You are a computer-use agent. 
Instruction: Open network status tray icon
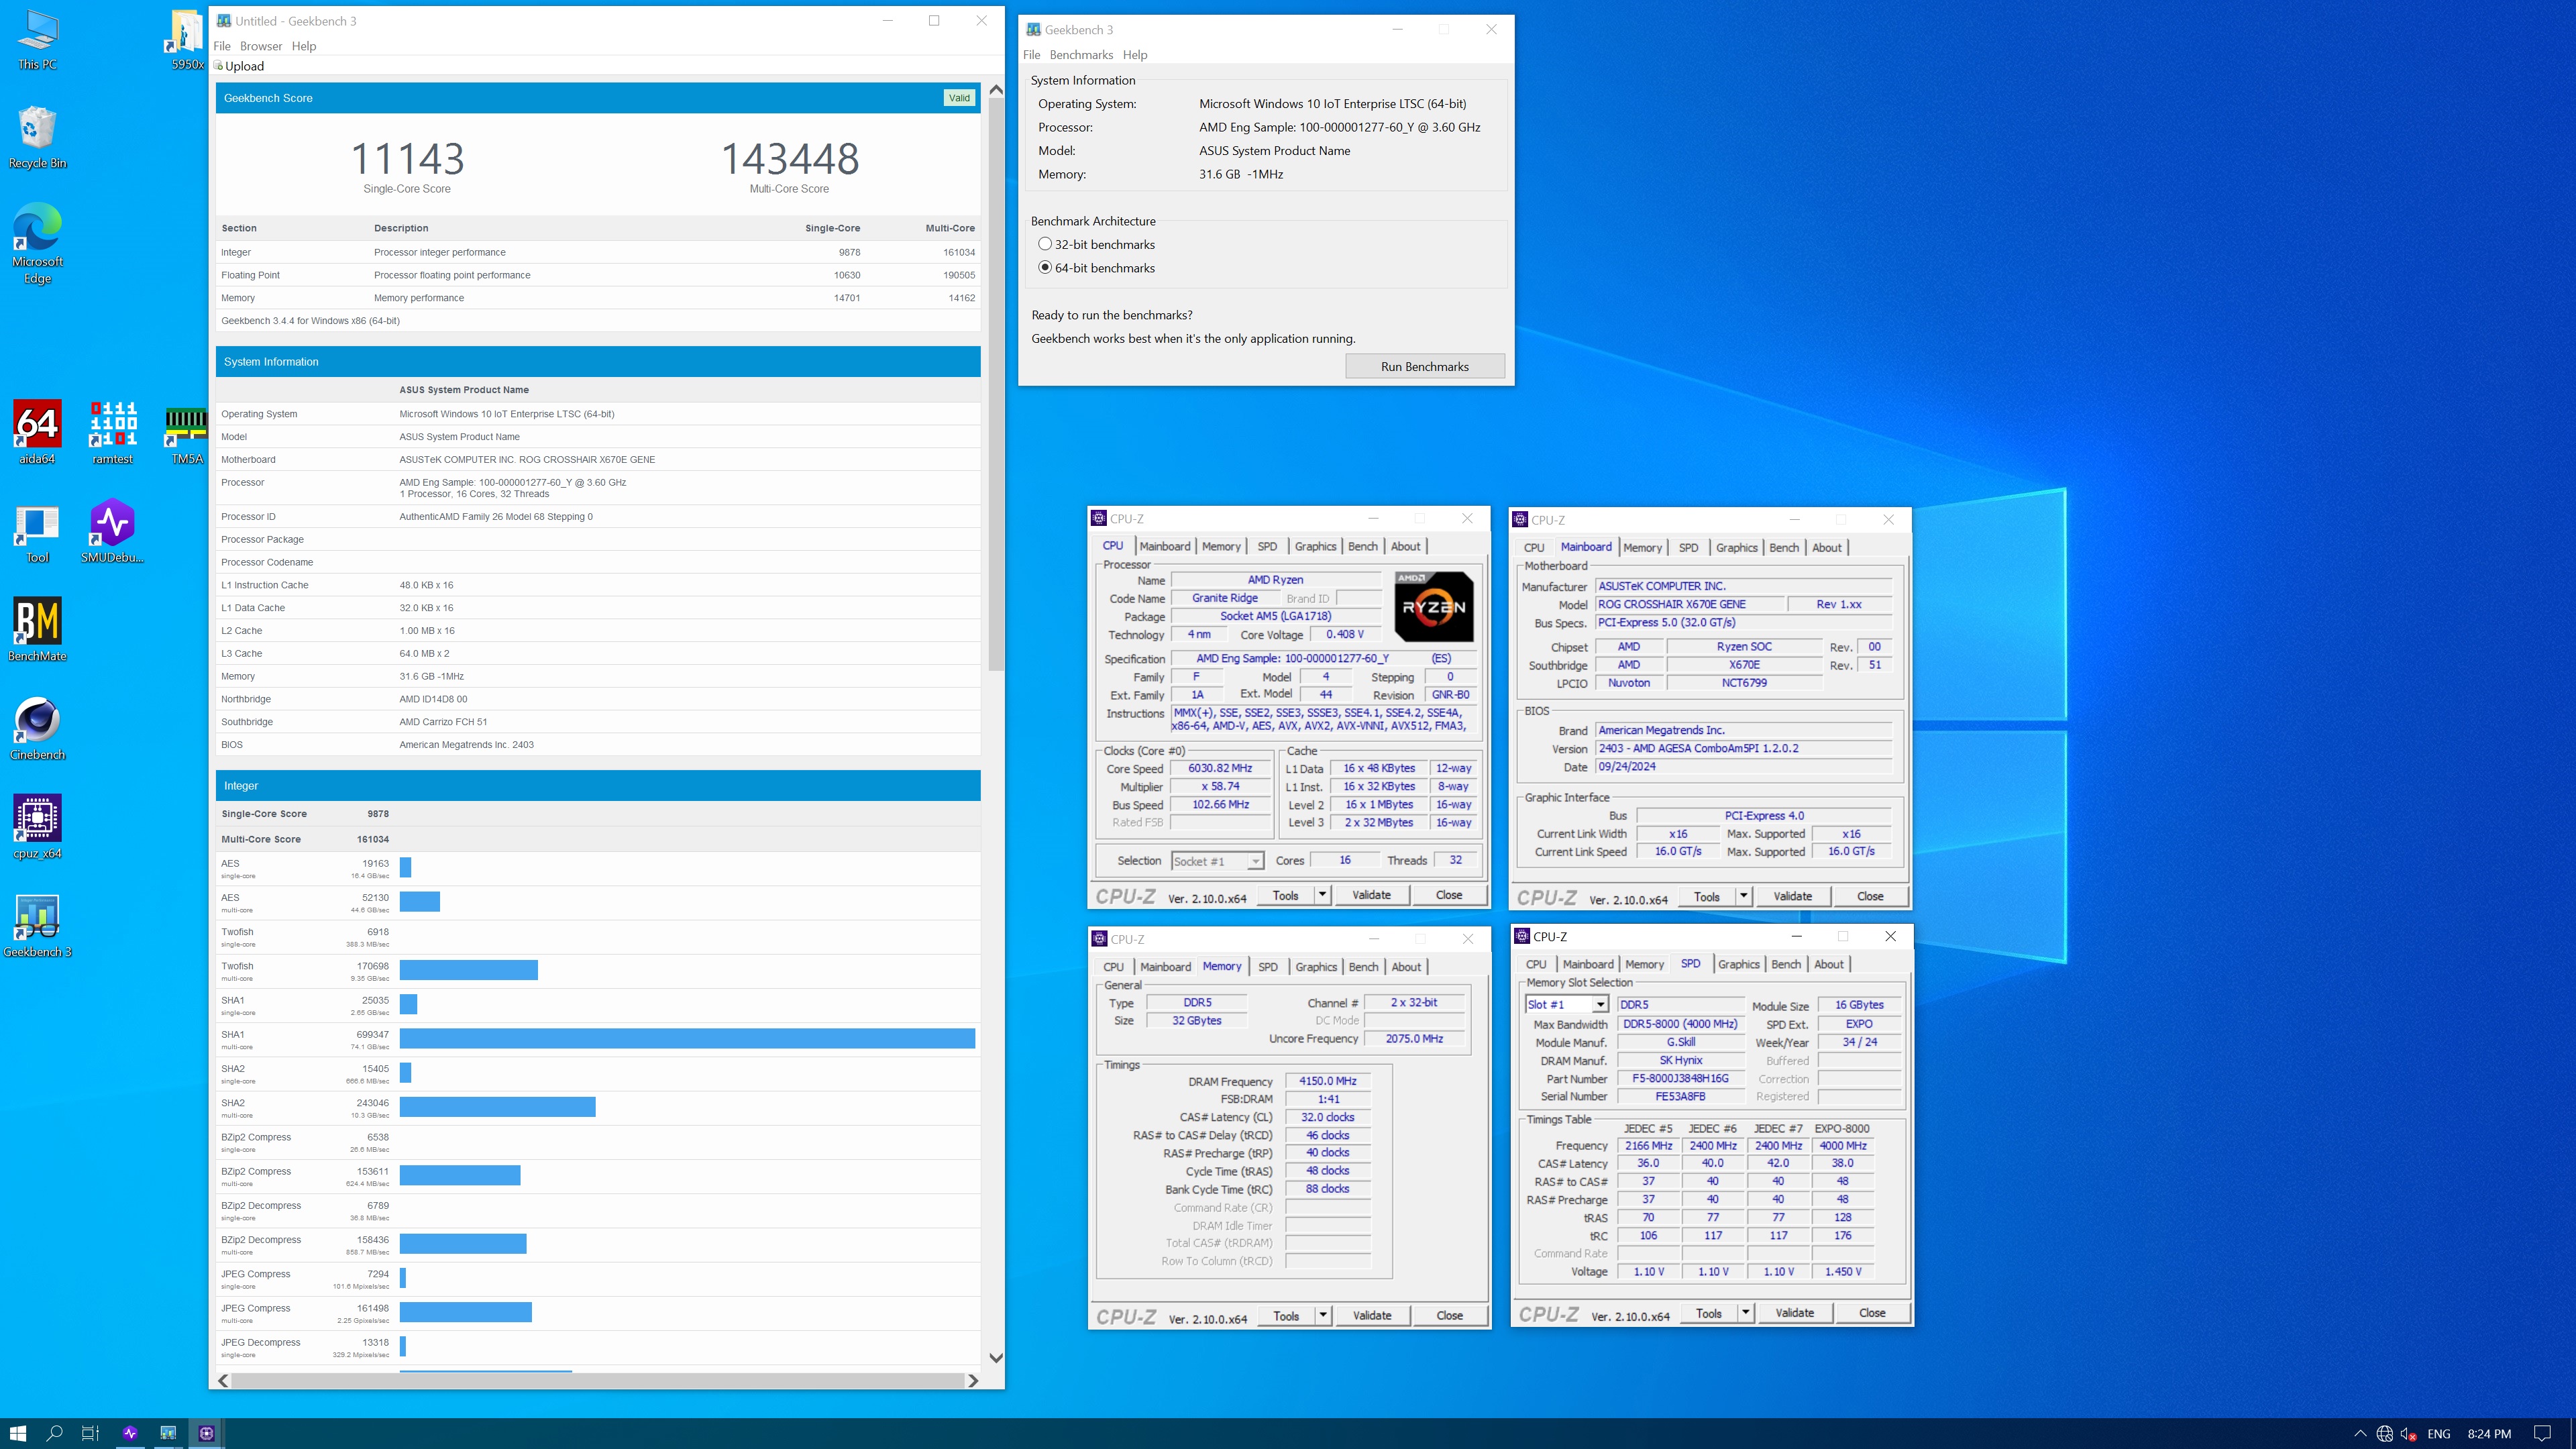coord(2384,1433)
